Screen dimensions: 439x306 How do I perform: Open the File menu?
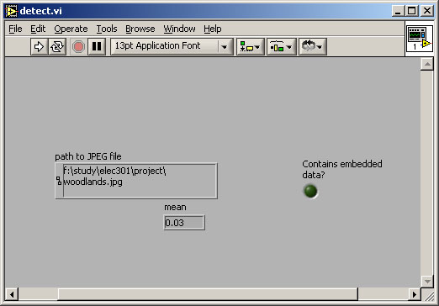pos(15,29)
